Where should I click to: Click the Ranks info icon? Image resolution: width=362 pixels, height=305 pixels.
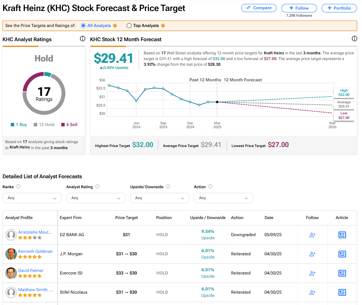point(18,186)
